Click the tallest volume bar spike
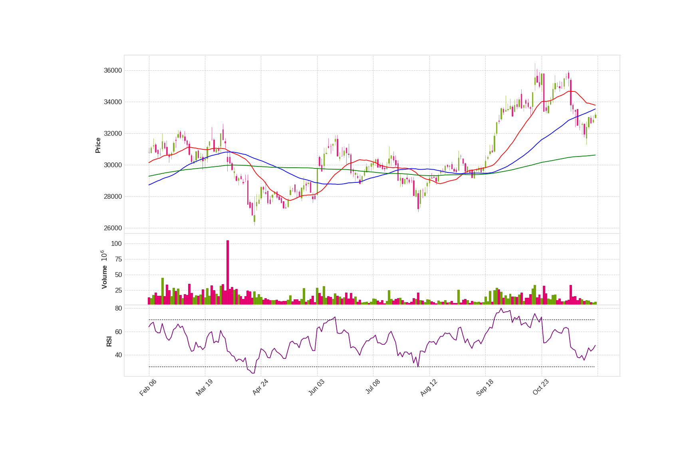Image resolution: width=689 pixels, height=459 pixels. tap(228, 273)
